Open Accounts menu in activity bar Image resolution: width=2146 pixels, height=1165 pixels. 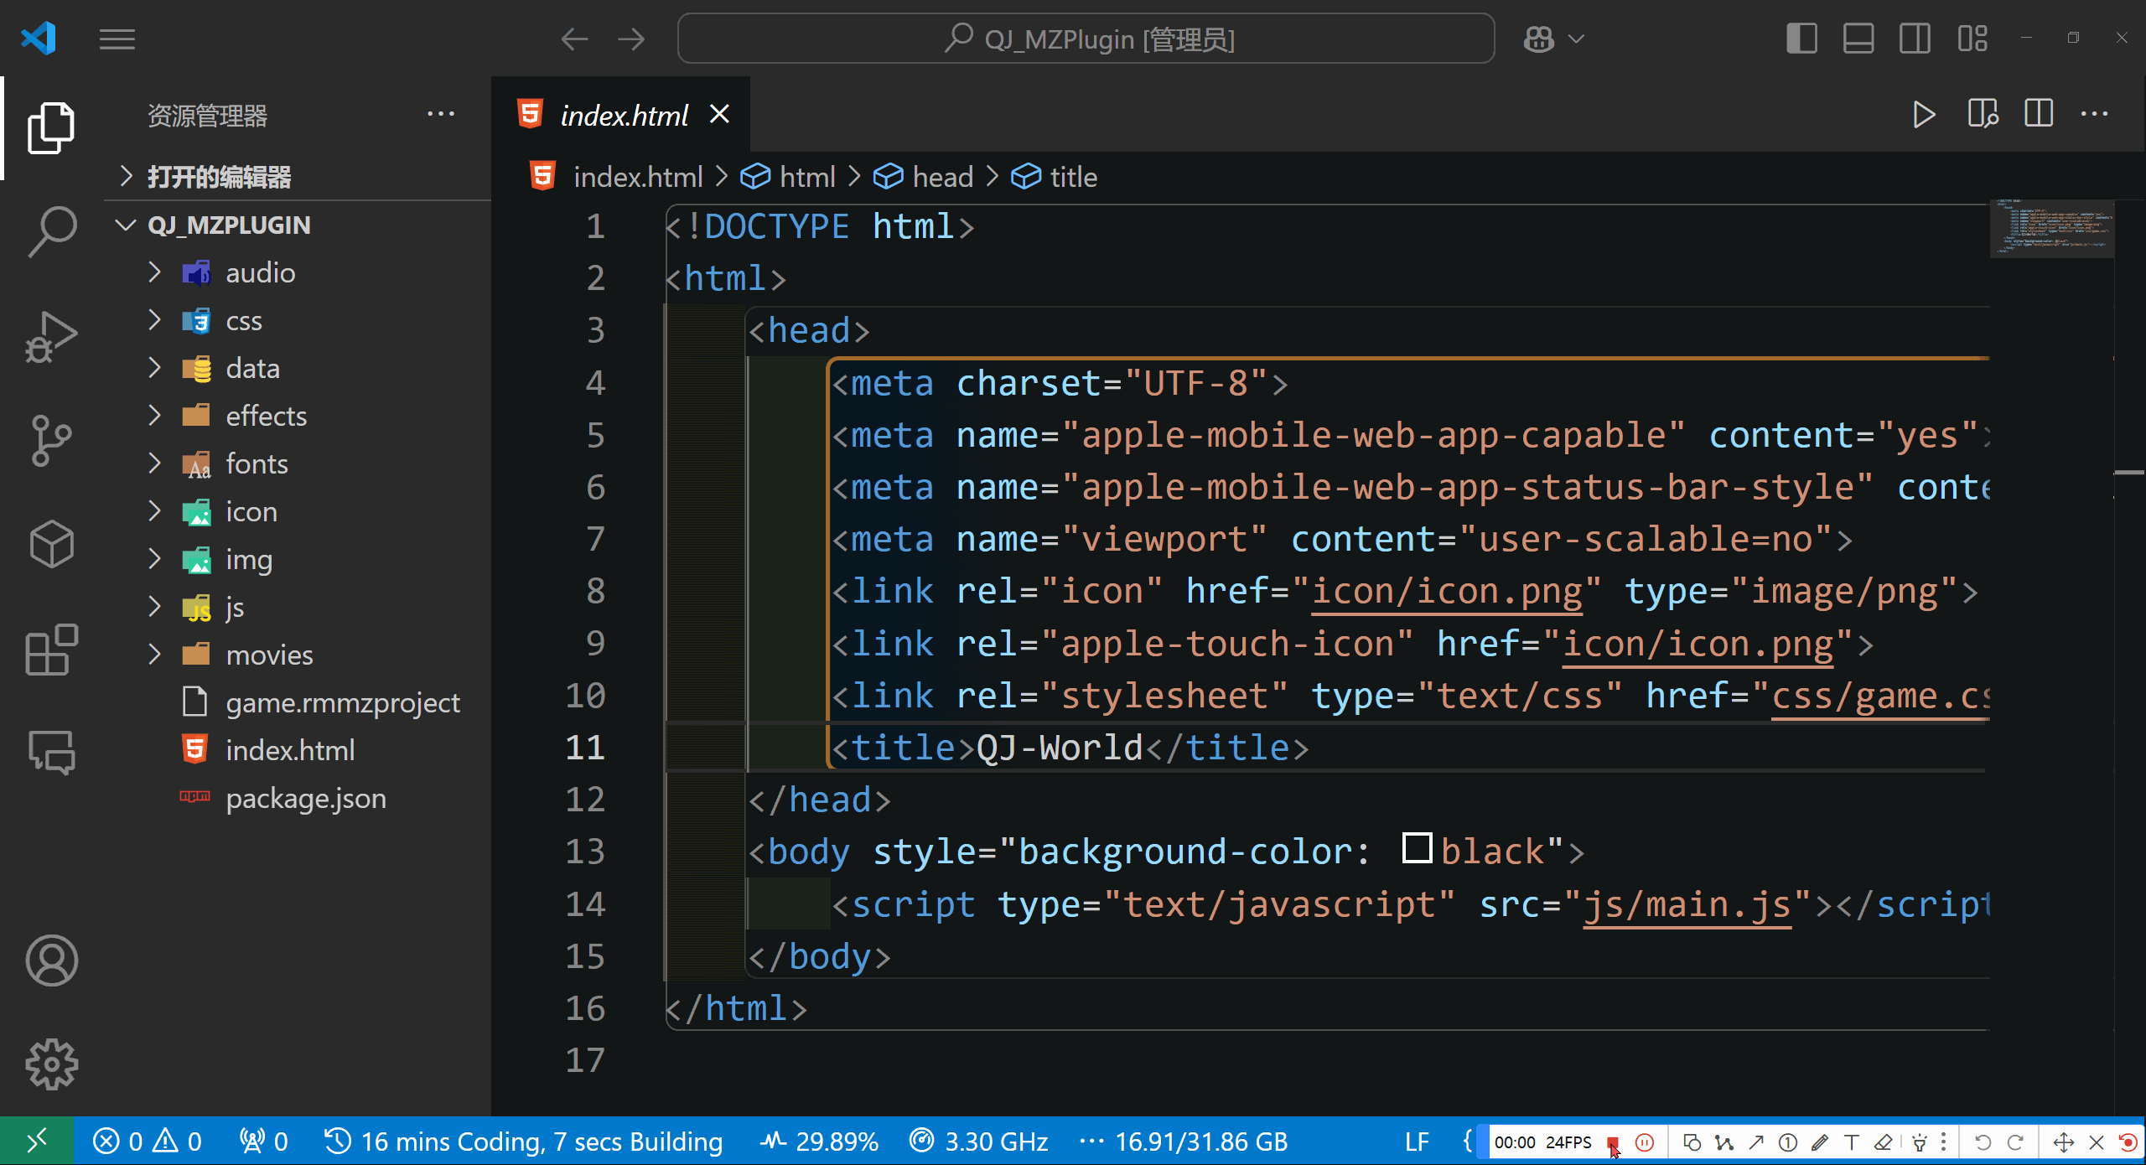[51, 960]
